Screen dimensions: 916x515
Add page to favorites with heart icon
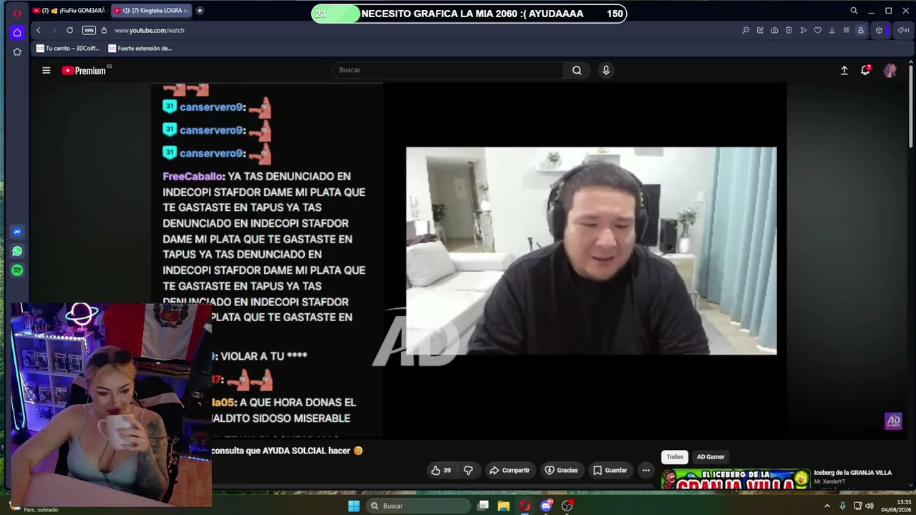click(817, 30)
